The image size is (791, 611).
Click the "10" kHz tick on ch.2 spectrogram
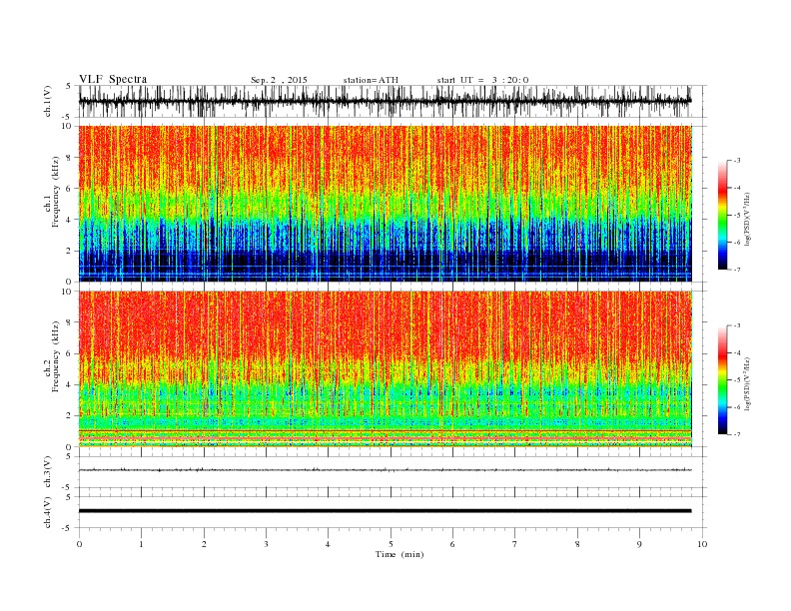(x=67, y=292)
